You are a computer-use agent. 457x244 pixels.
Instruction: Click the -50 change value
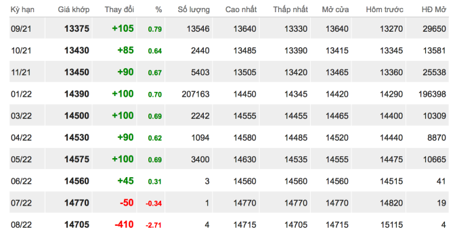pos(127,203)
